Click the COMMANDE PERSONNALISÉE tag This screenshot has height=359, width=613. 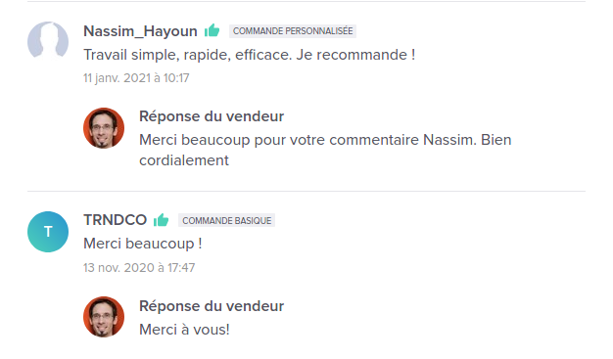(293, 31)
